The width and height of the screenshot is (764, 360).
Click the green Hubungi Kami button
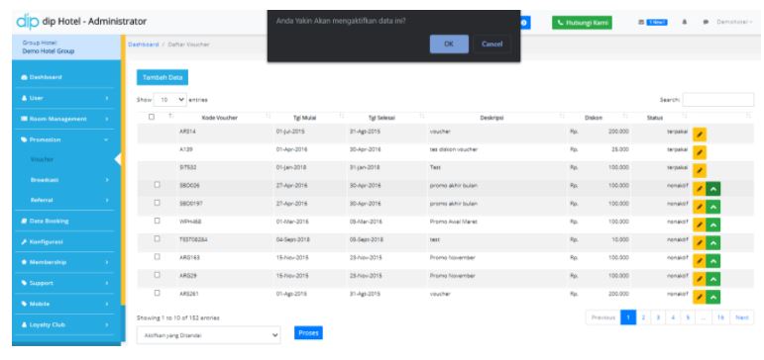582,23
